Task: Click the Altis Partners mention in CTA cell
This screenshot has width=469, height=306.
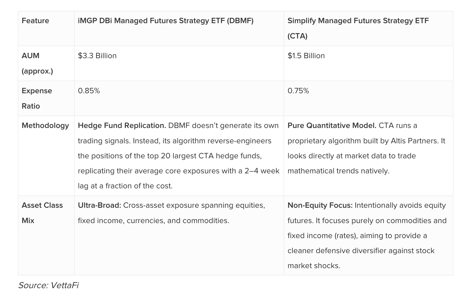Action: [x=415, y=141]
